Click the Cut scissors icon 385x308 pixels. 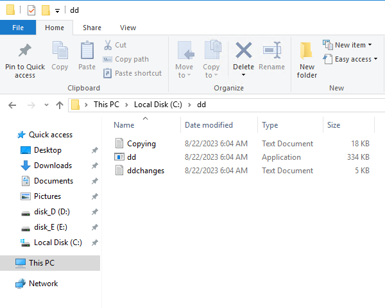tap(108, 45)
